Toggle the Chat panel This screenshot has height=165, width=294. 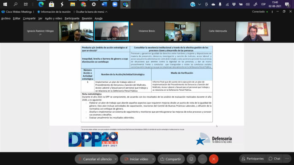tap(274, 159)
